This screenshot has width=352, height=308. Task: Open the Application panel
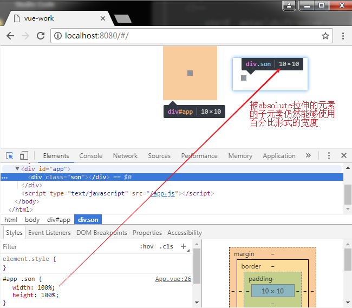click(279, 156)
